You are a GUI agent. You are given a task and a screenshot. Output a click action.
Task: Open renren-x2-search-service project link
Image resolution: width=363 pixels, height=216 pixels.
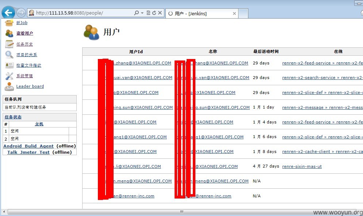point(309,78)
